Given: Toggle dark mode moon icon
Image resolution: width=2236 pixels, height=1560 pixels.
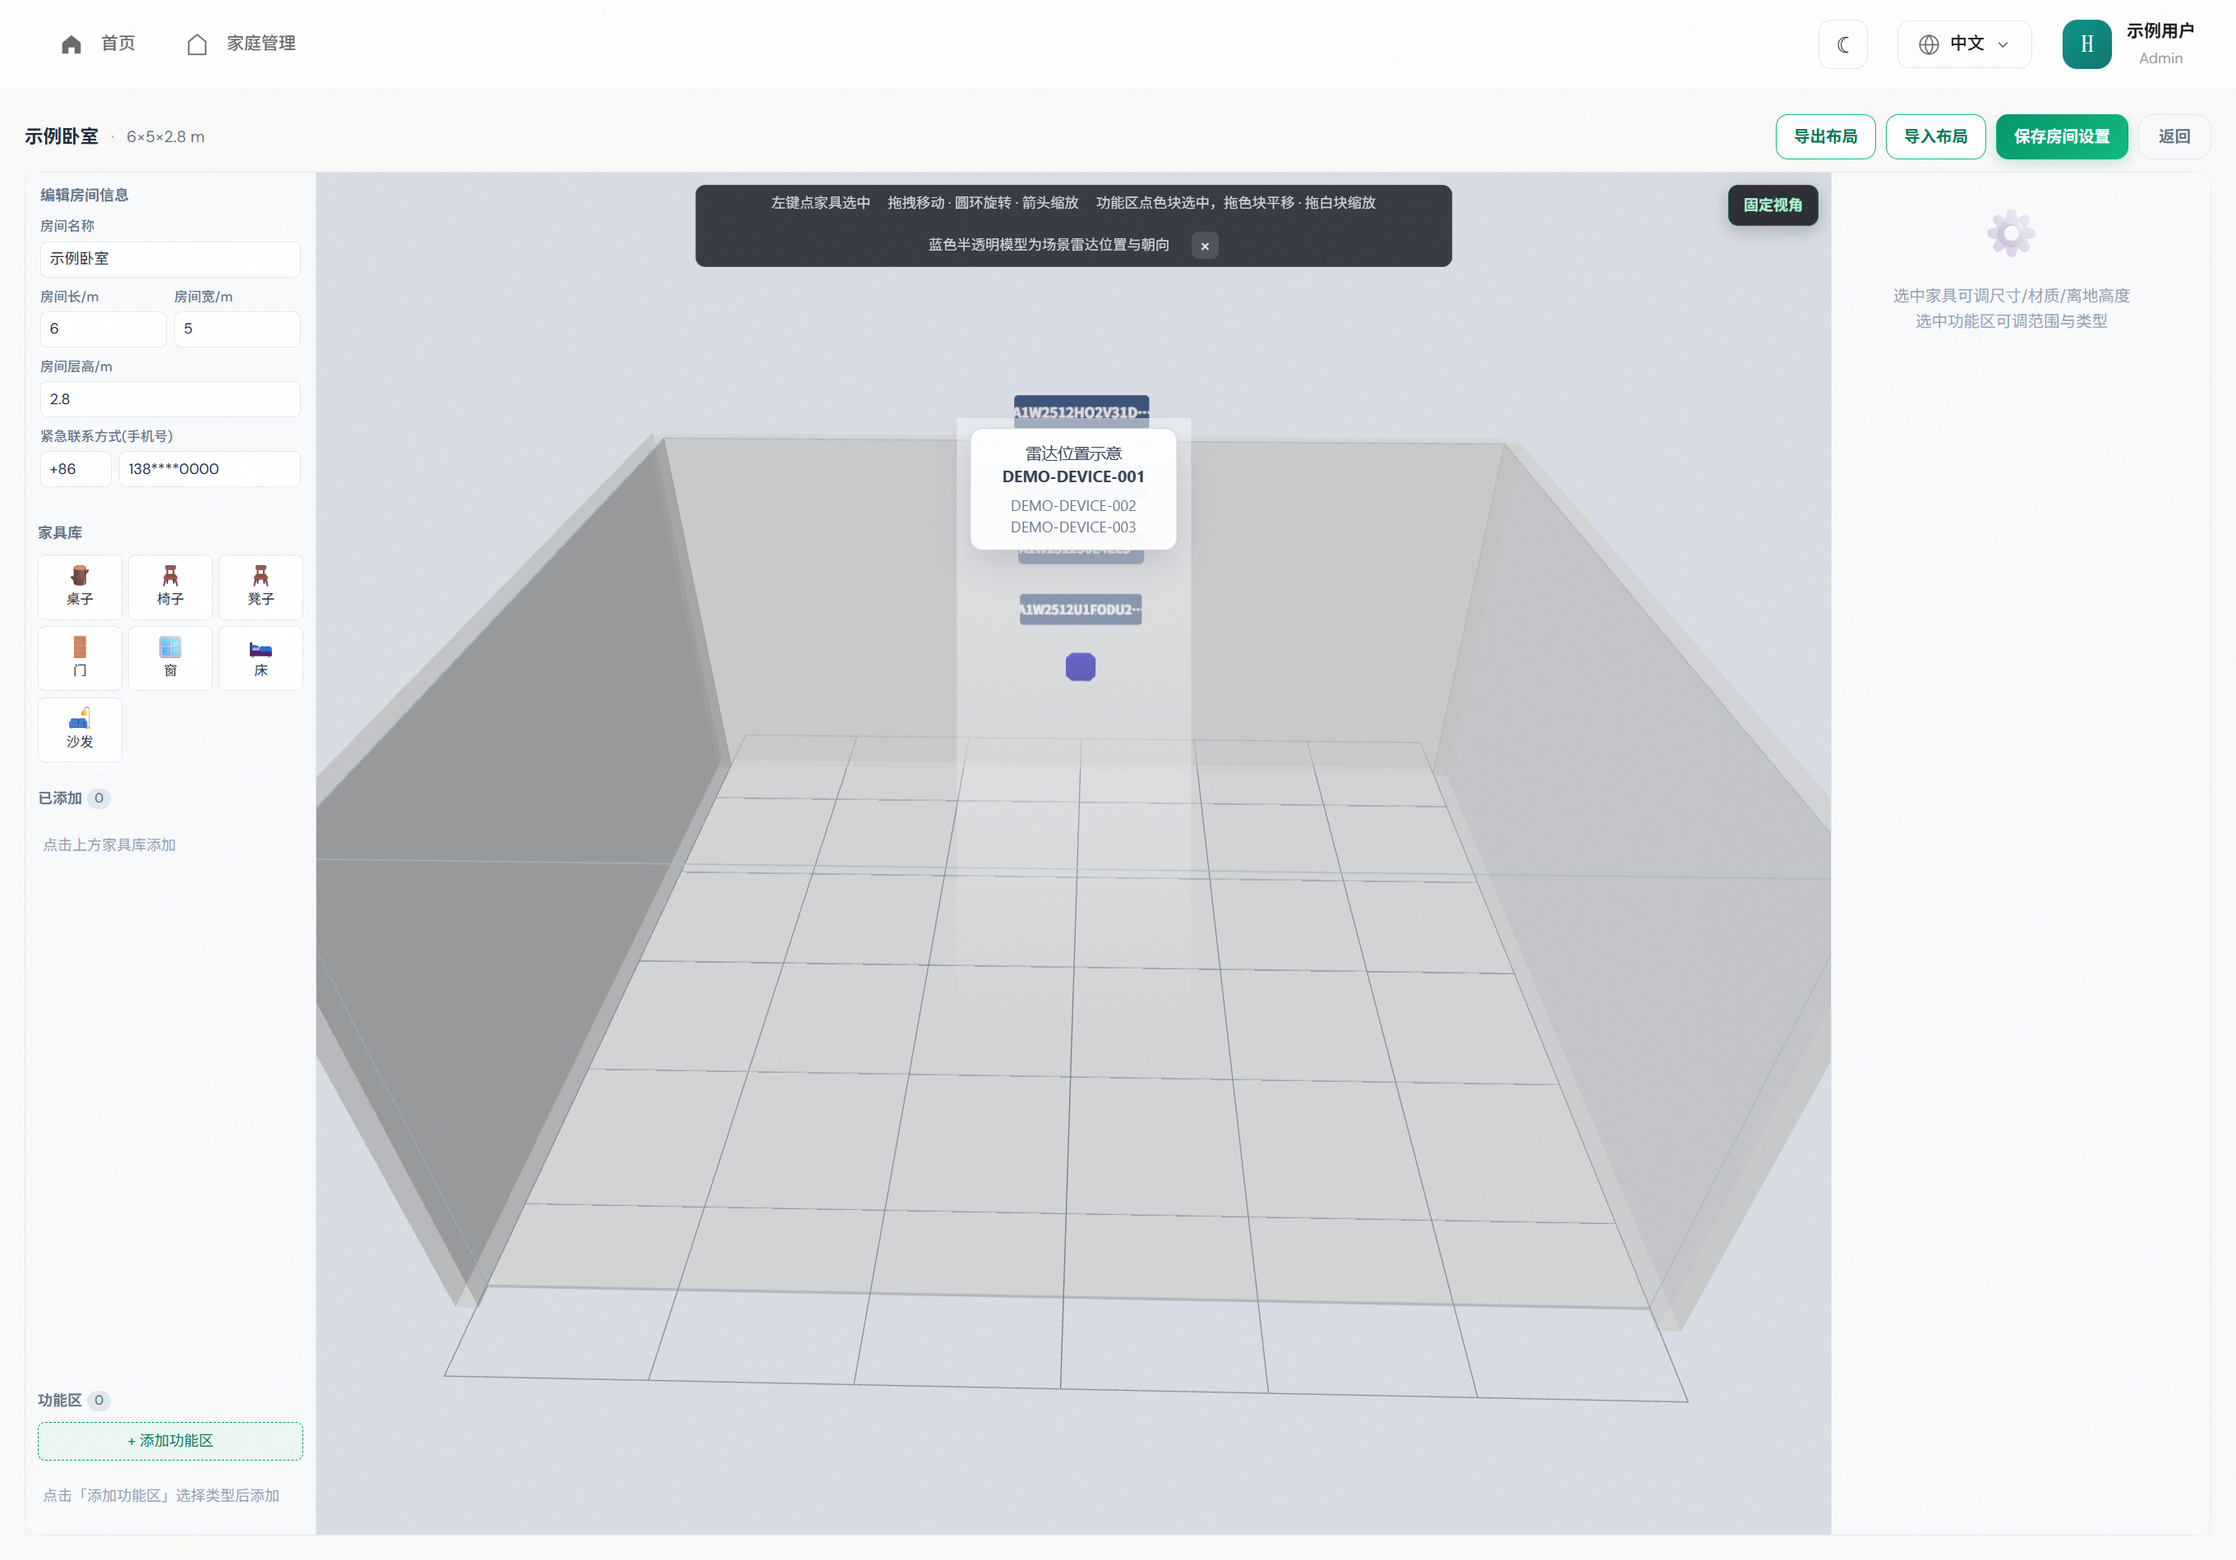Looking at the screenshot, I should pyautogui.click(x=1842, y=44).
